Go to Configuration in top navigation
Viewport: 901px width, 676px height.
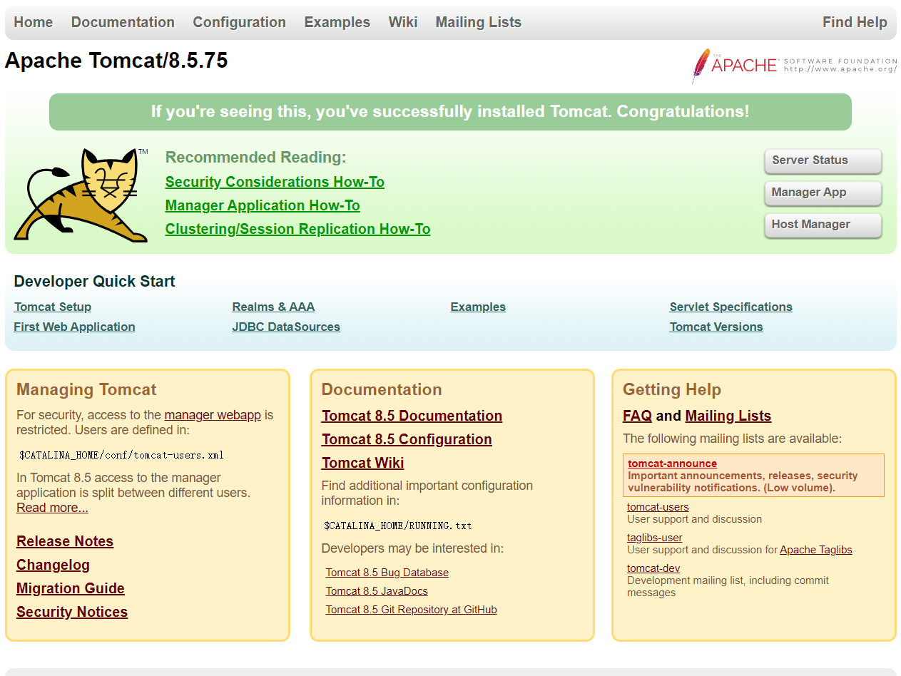tap(239, 22)
